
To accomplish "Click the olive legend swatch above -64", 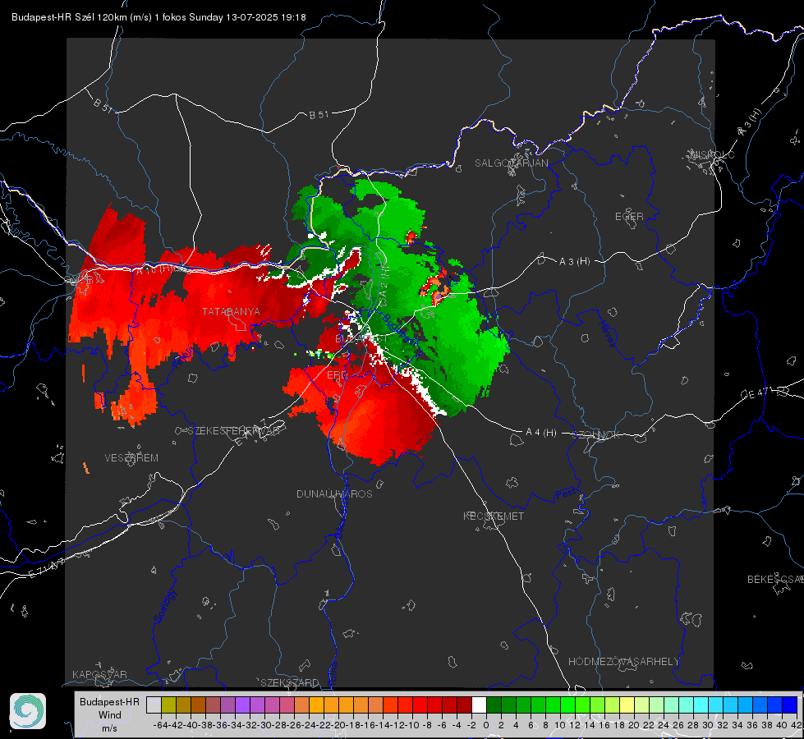I will [168, 705].
